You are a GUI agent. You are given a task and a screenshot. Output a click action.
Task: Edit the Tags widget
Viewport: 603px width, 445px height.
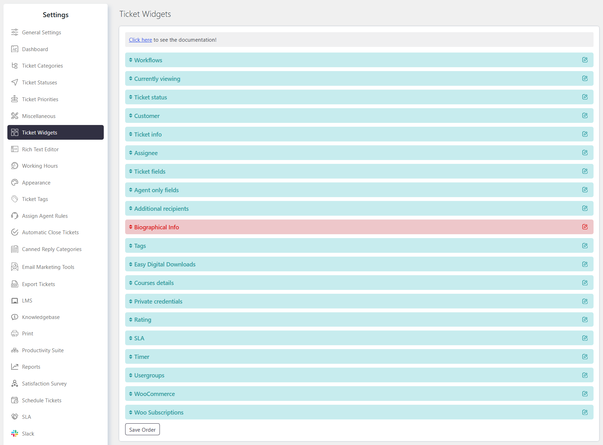(585, 246)
